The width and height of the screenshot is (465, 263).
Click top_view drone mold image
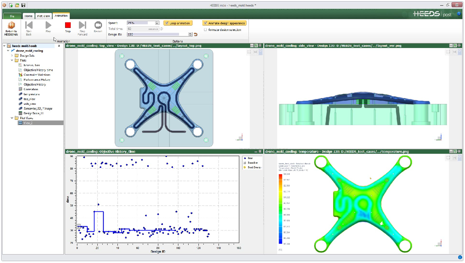[164, 98]
